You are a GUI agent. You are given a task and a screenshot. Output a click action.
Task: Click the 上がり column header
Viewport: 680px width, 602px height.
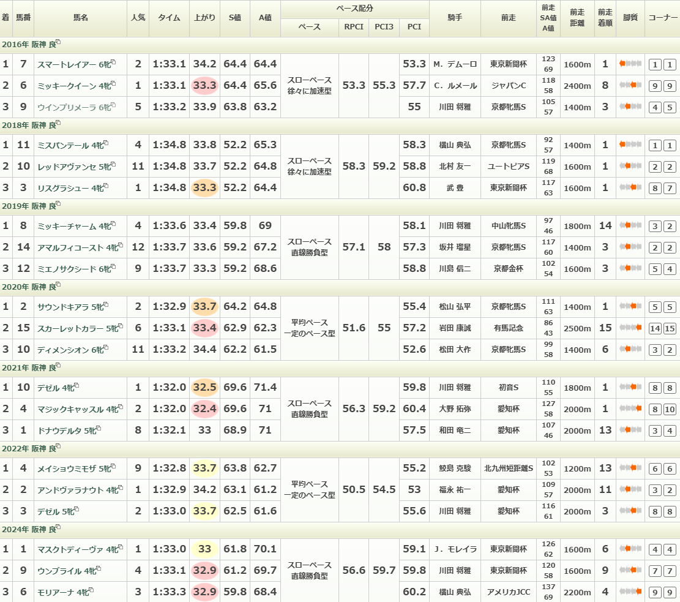click(204, 18)
